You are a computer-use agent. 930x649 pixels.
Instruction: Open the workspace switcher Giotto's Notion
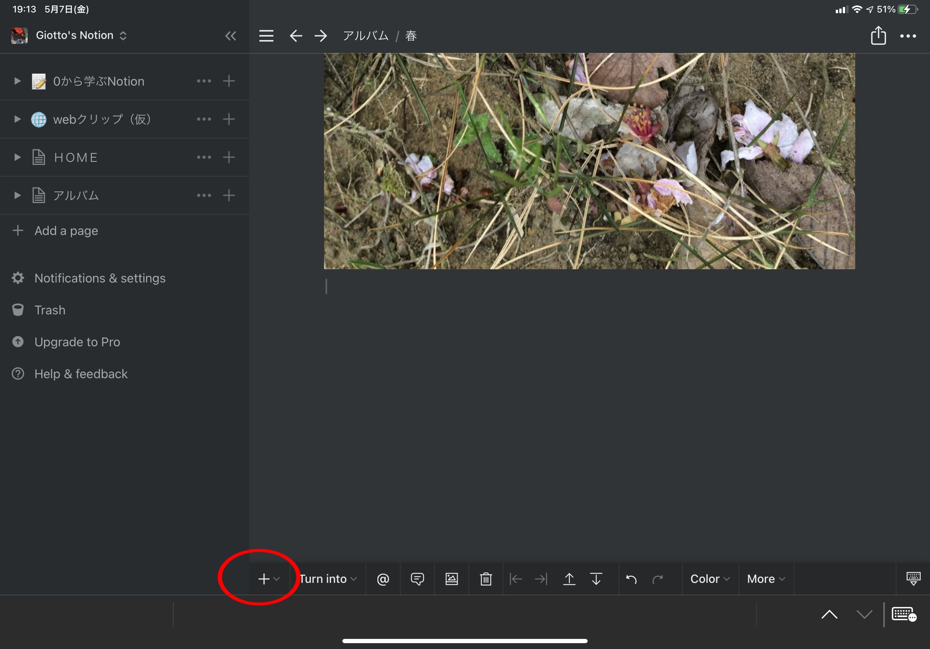(x=75, y=36)
